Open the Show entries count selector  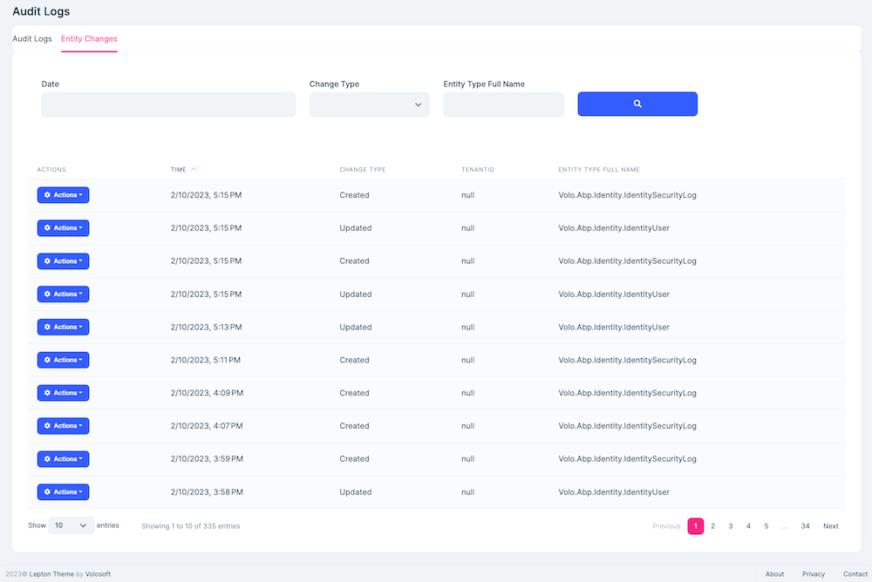68,525
